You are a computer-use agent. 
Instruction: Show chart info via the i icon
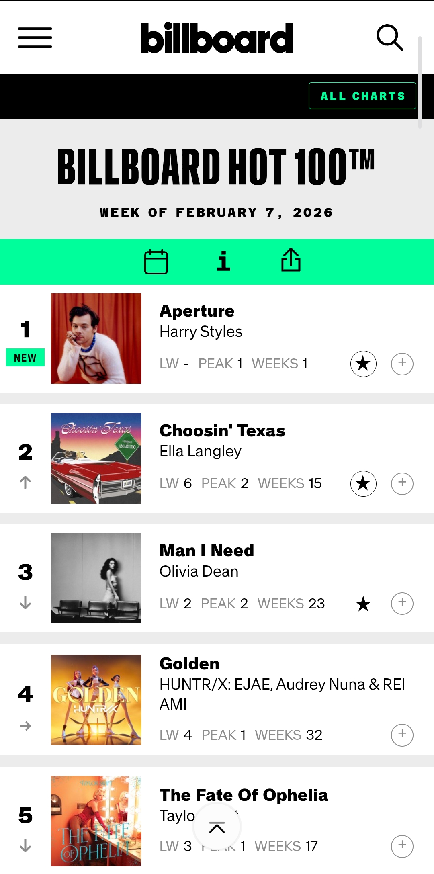coord(223,261)
